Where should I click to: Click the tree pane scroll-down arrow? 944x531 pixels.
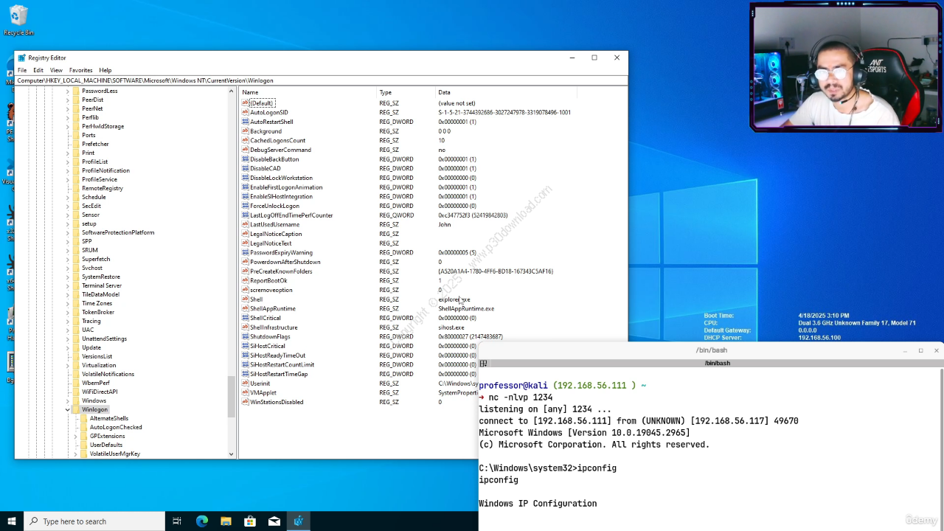point(232,454)
